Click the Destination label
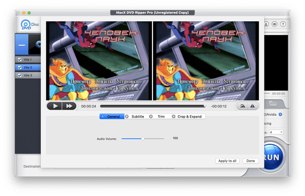305x196 pixels. click(x=32, y=167)
